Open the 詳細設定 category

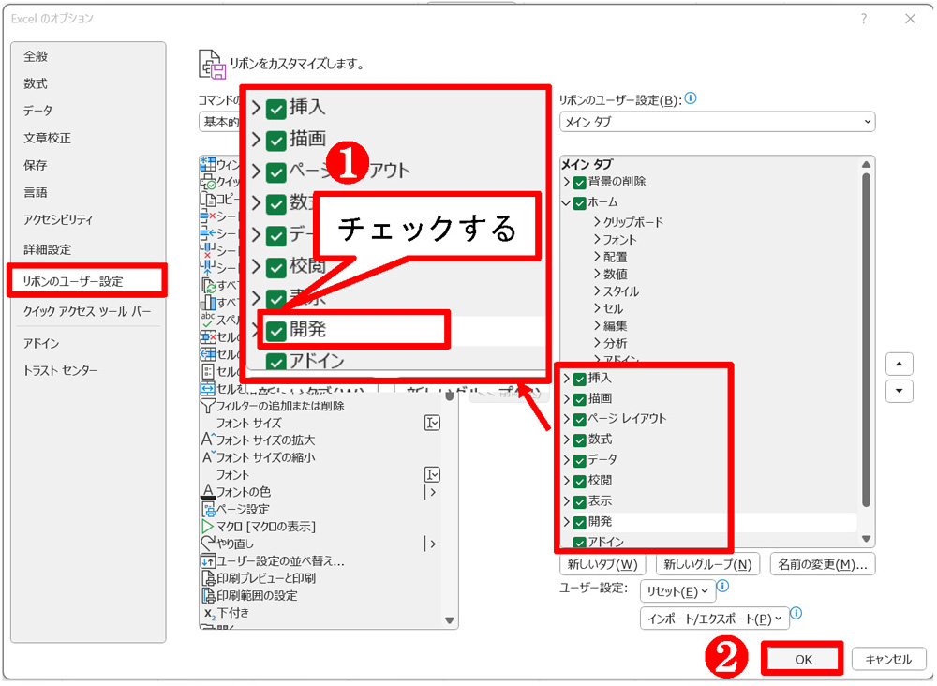pyautogui.click(x=47, y=250)
